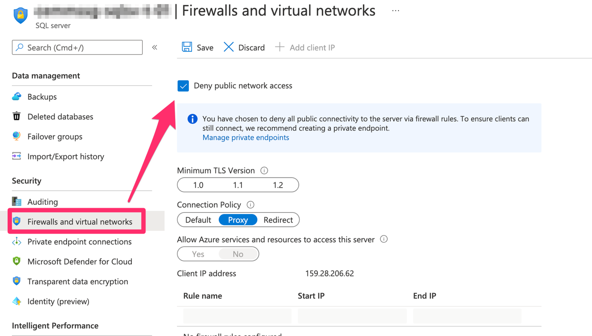
Task: Show info tooltip for Connection Policy
Action: pyautogui.click(x=250, y=205)
